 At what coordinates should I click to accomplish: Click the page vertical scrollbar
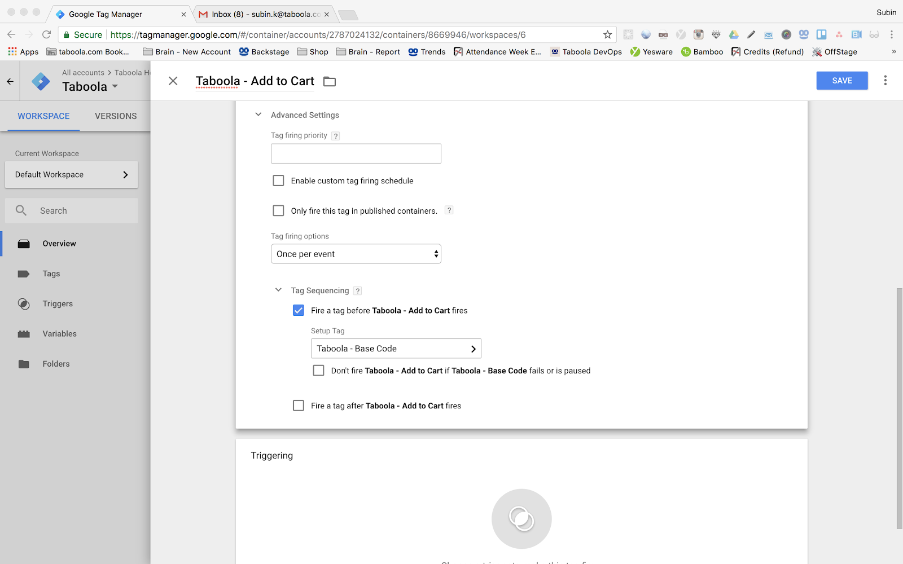899,408
